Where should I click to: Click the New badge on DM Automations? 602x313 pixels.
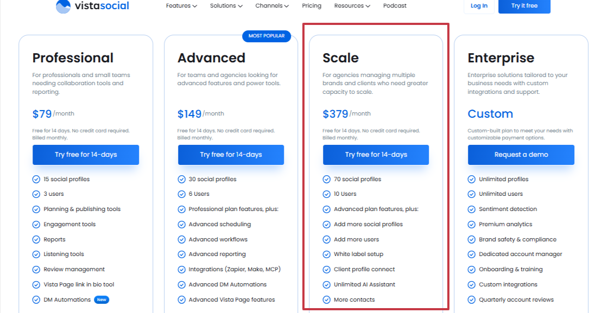(102, 299)
